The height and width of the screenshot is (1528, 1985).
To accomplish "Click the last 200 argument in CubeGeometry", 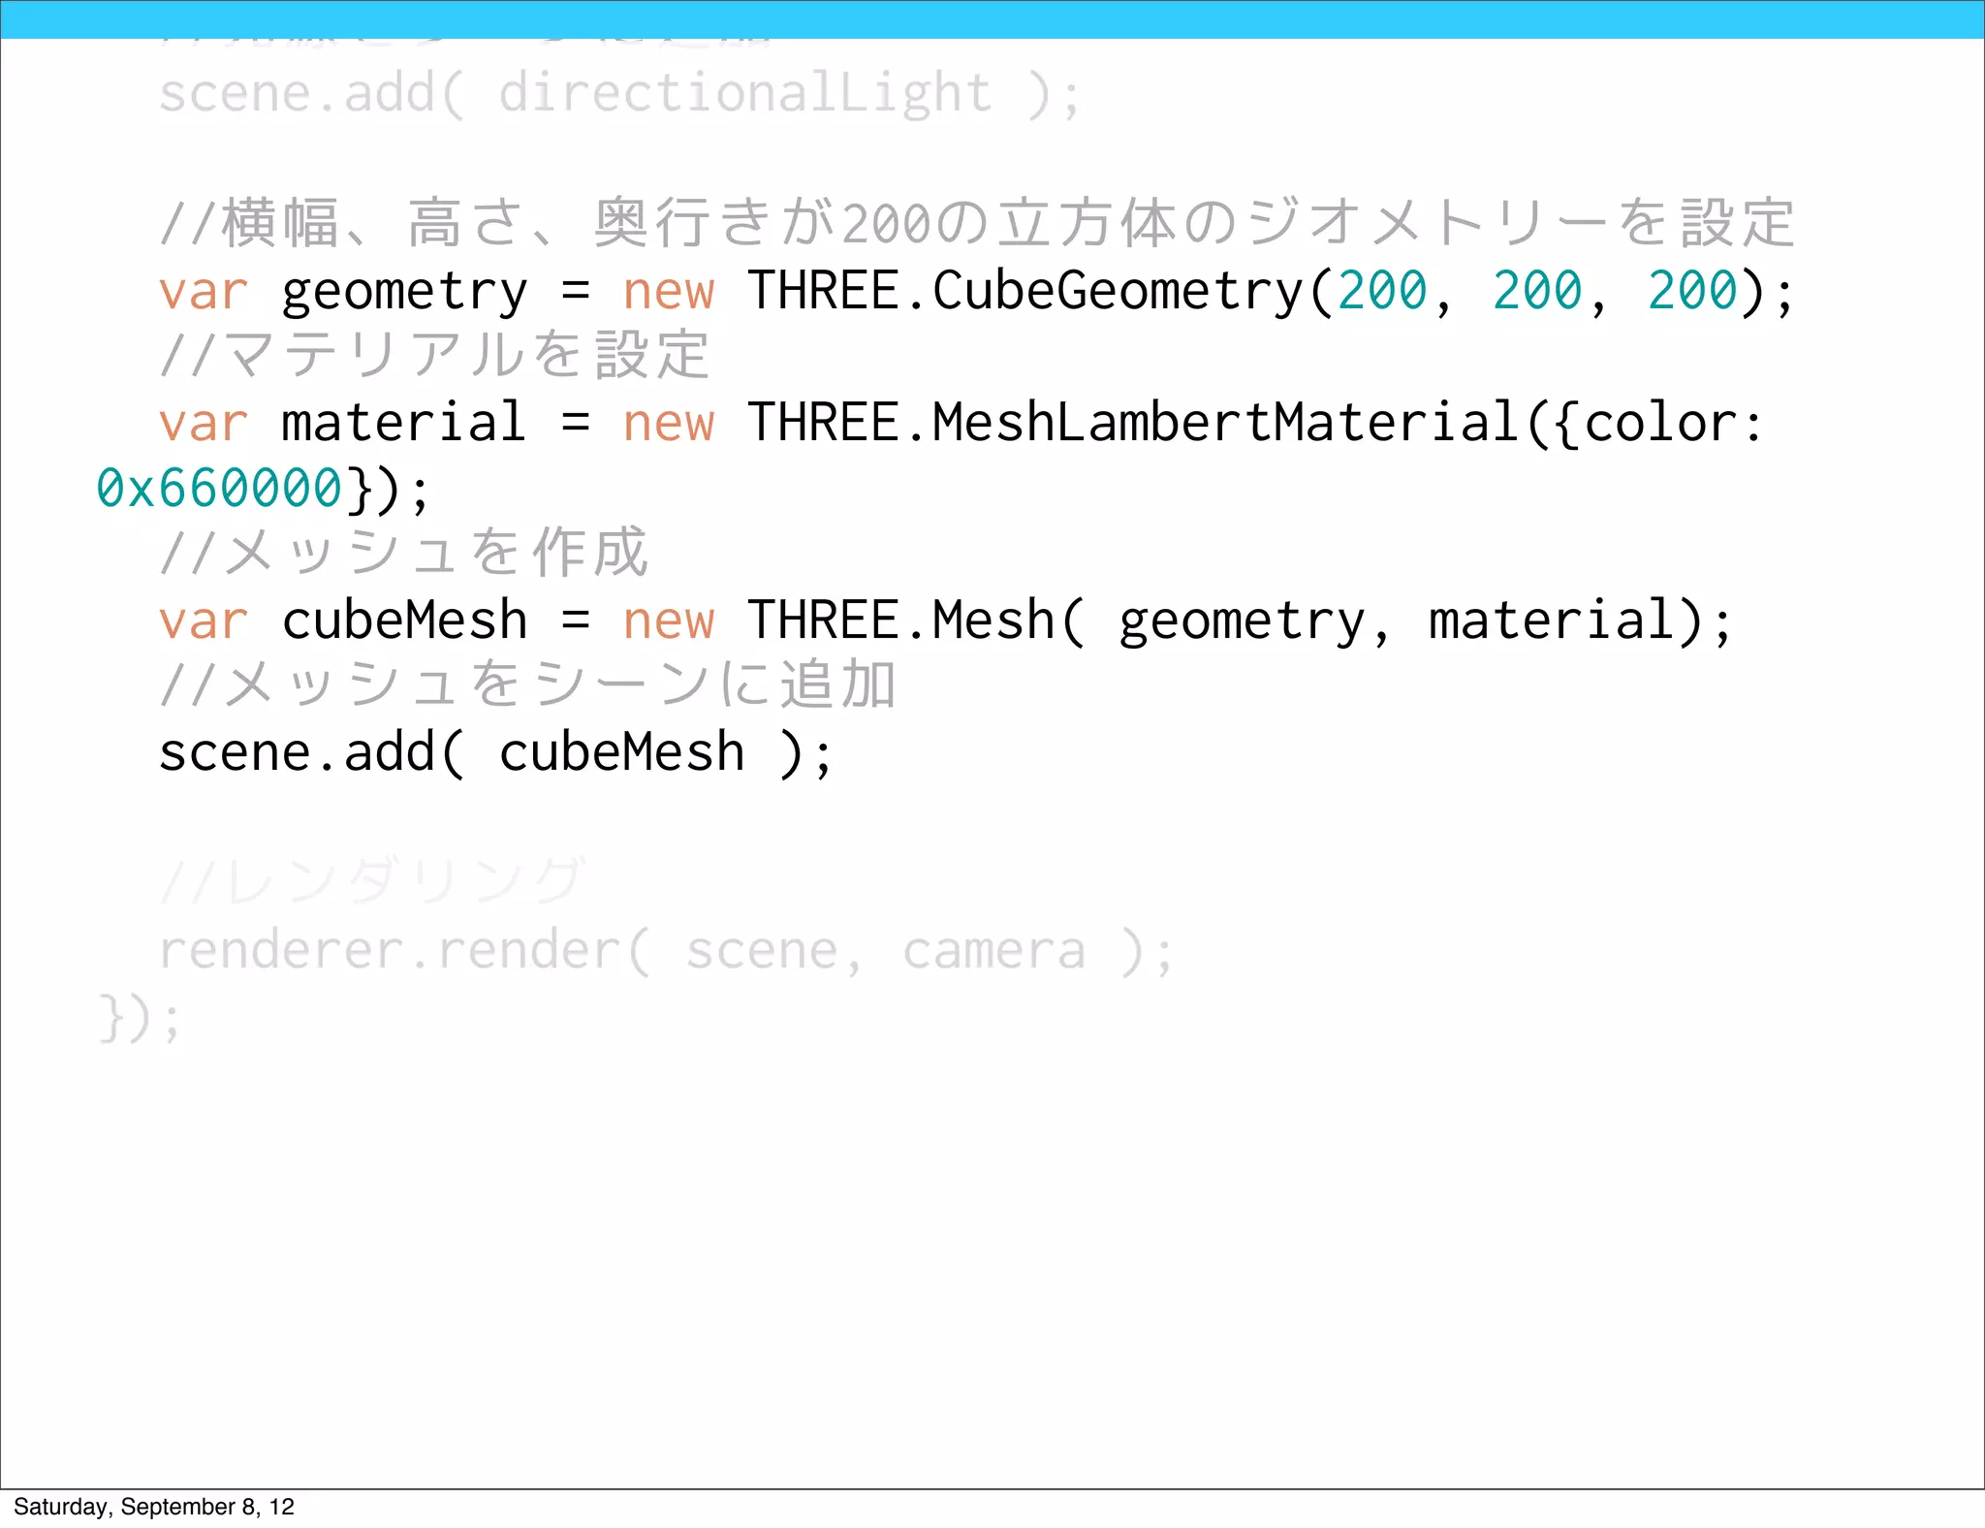I will 1692,291.
